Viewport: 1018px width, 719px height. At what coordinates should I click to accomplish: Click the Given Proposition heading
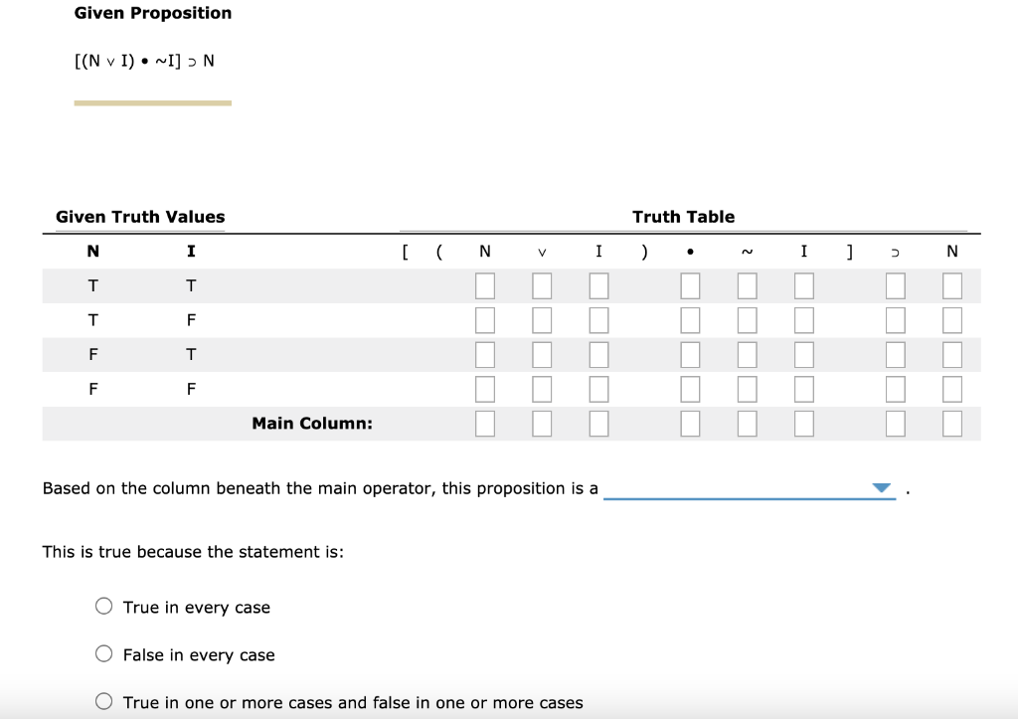point(152,13)
